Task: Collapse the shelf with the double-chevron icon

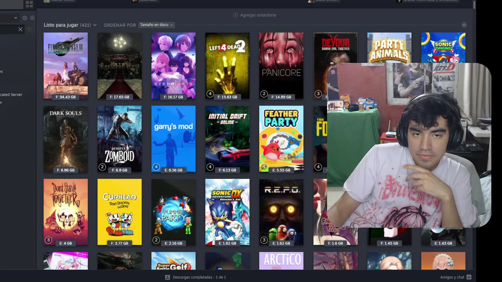Action: point(464,25)
